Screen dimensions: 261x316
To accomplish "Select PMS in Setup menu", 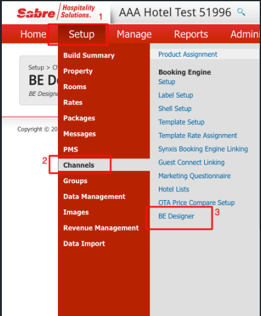I will point(70,150).
